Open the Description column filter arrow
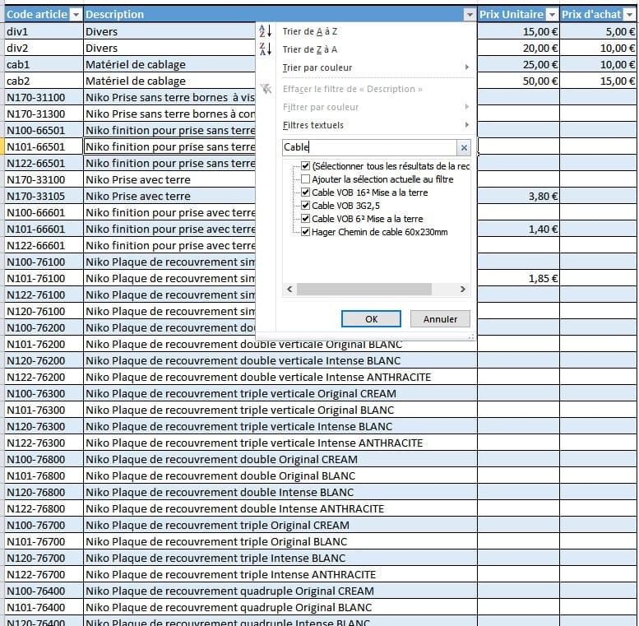This screenshot has height=626, width=639. (x=470, y=15)
